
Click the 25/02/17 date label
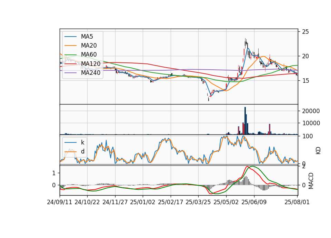point(171,202)
